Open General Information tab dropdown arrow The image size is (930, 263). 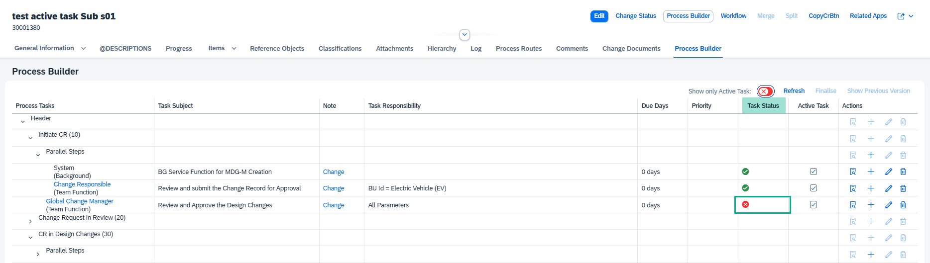(x=83, y=48)
